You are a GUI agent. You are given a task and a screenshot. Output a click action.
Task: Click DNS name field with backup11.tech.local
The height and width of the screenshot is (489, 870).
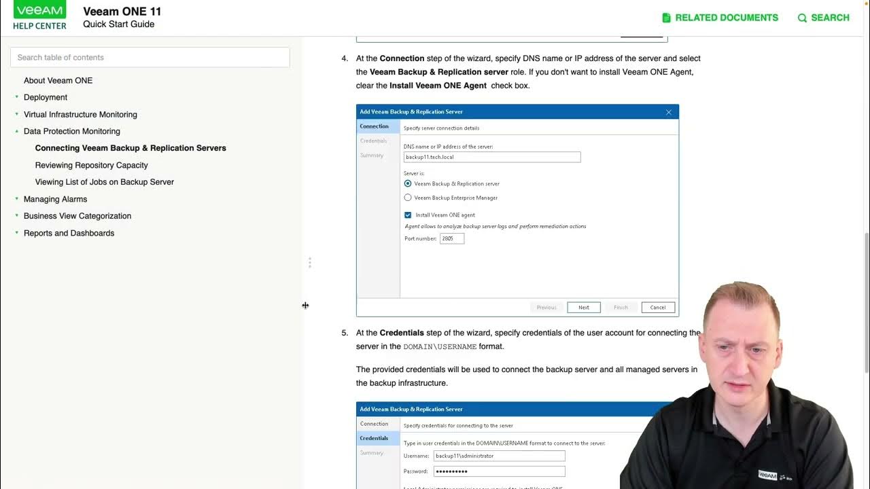coord(492,157)
